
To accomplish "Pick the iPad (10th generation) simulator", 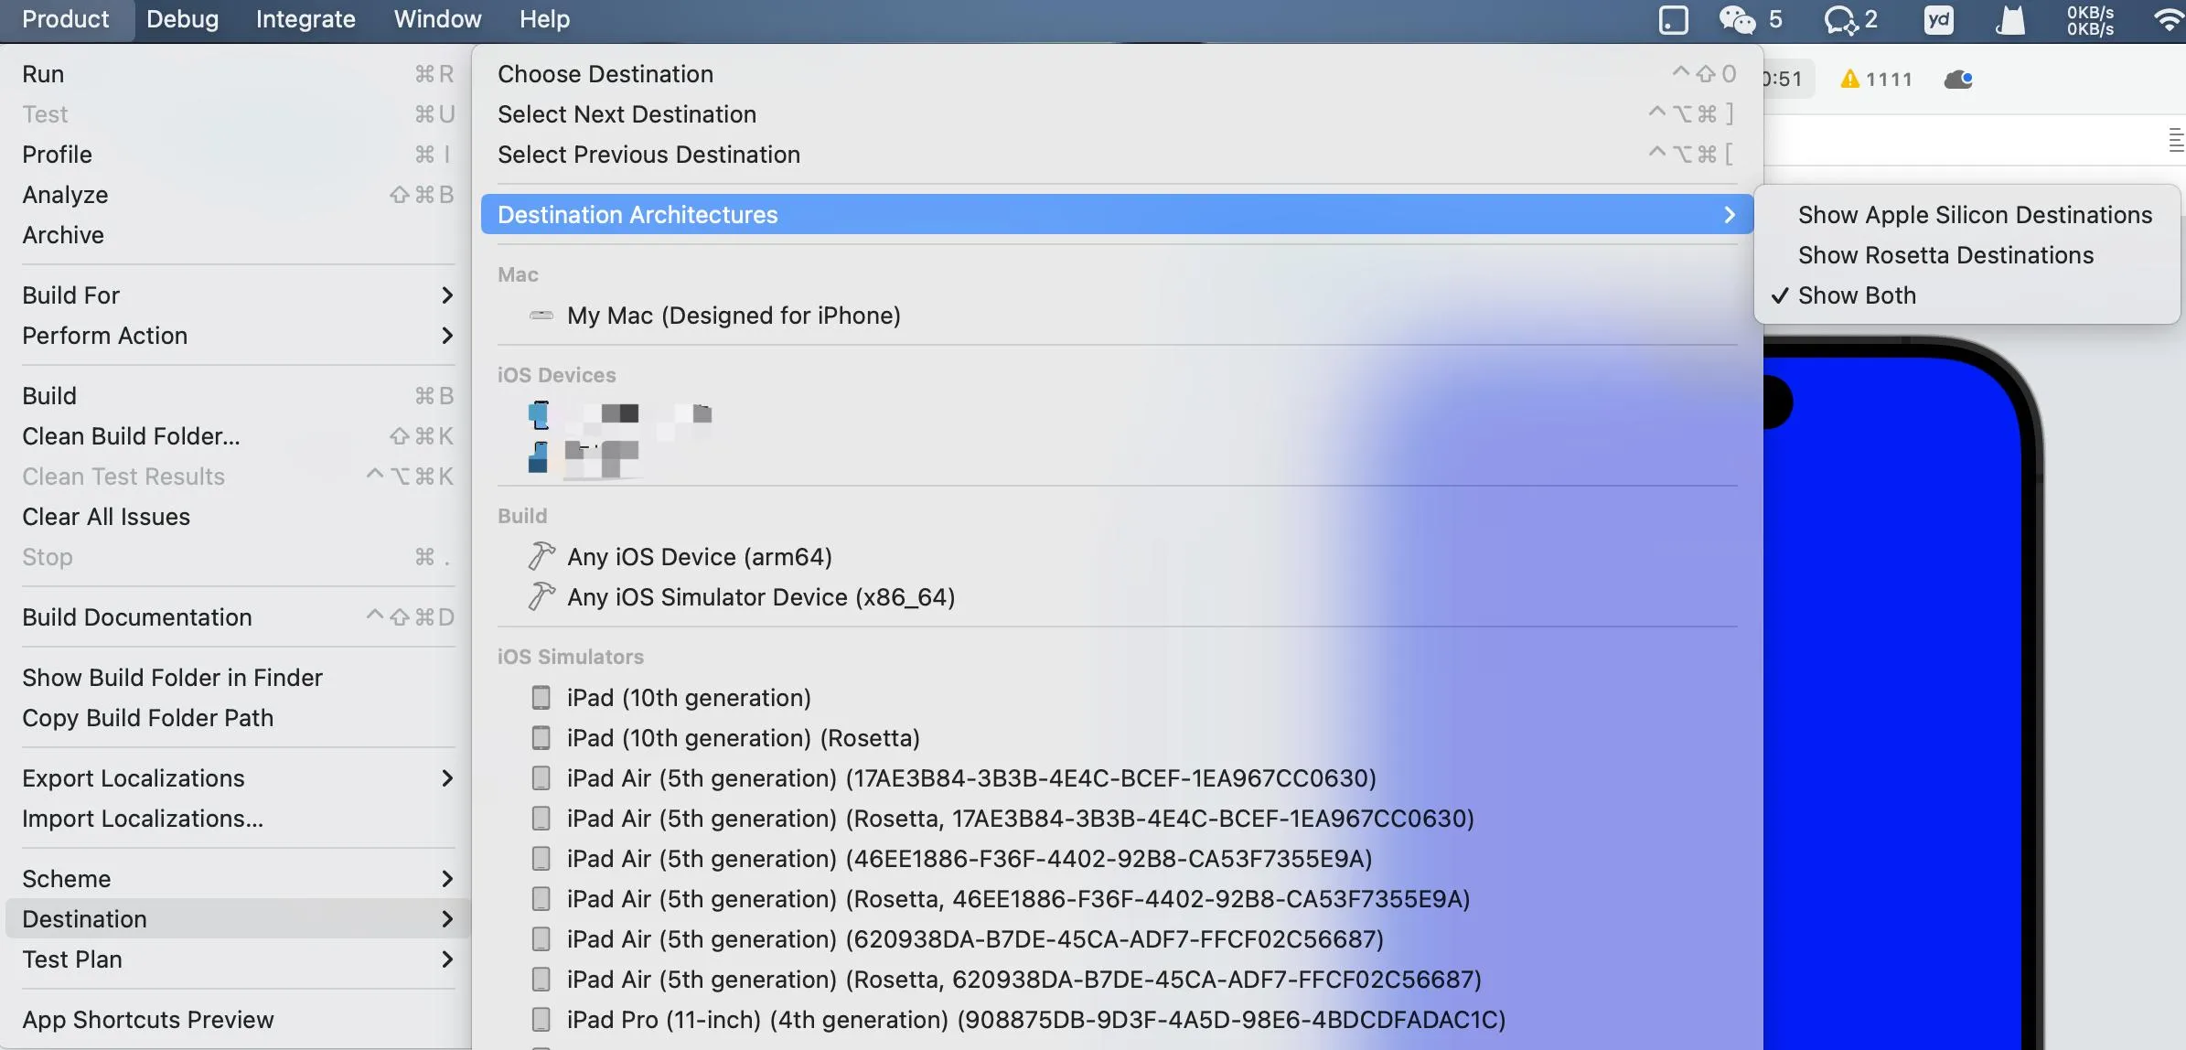I will click(688, 698).
